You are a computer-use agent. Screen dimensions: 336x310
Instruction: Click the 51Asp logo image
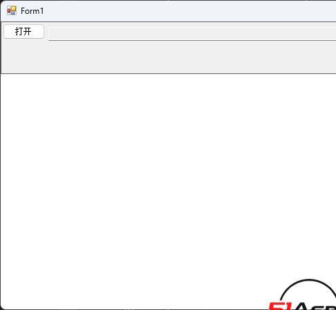coord(302,294)
